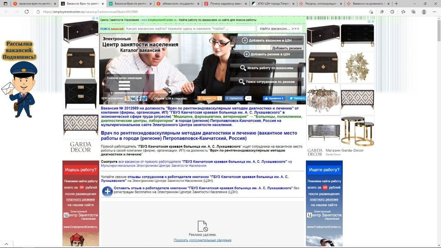Click the small 'Добавить резюме' tooltip button
Image resolution: width=441 pixels, height=248 pixels.
[x=287, y=48]
